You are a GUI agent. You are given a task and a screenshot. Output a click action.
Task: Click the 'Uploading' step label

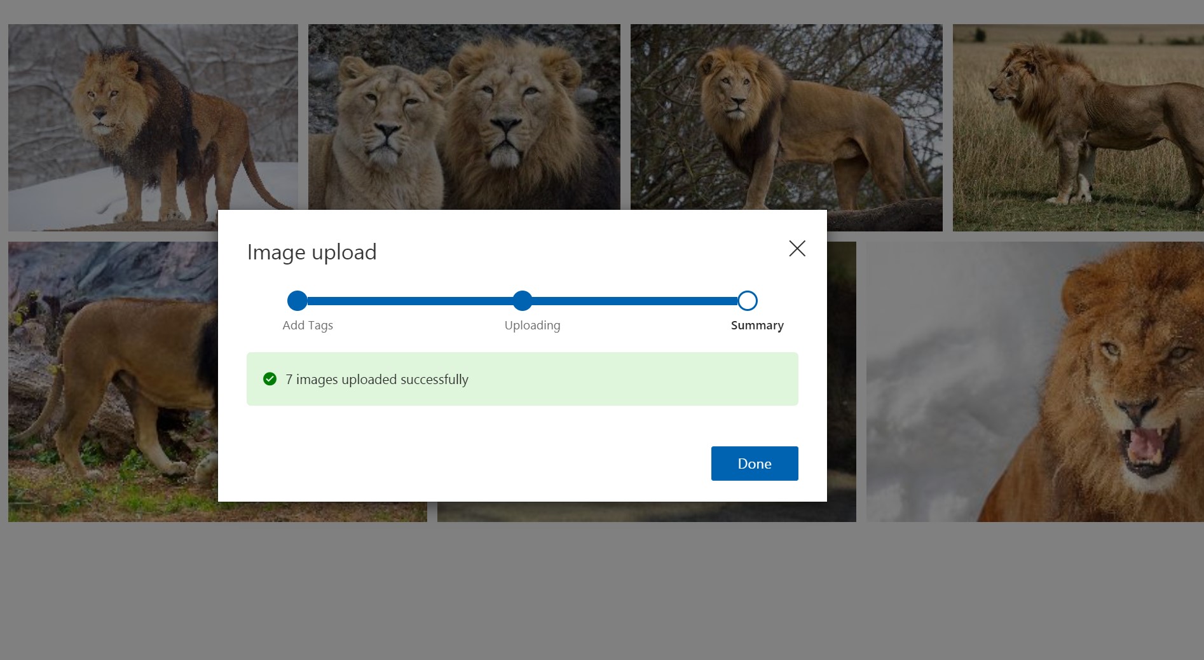coord(533,325)
